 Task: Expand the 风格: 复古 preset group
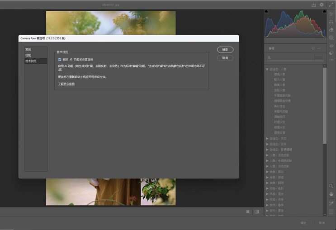tap(267, 194)
